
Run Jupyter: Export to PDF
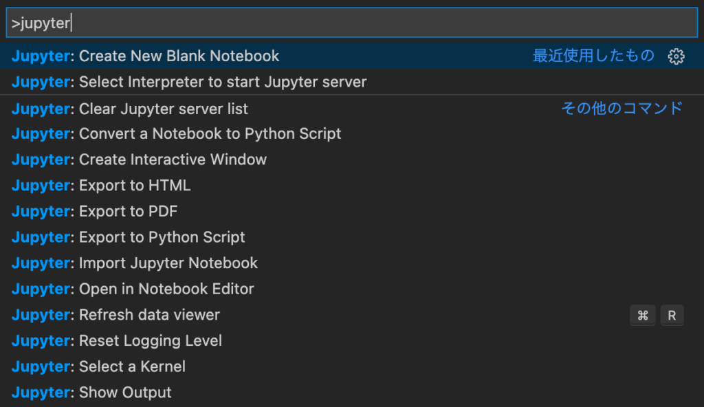pyautogui.click(x=352, y=211)
